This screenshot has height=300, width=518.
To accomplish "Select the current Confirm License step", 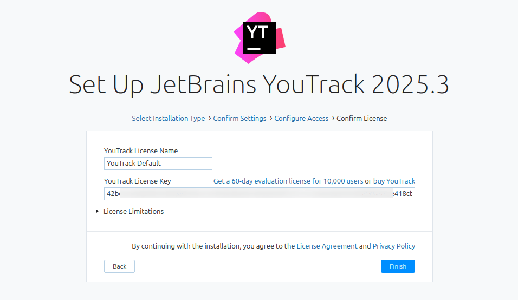I will coord(361,119).
